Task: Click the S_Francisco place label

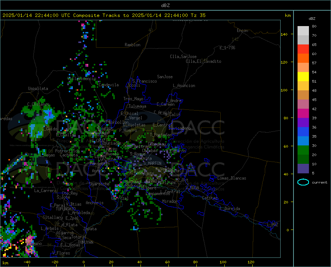Action: pos(145,81)
